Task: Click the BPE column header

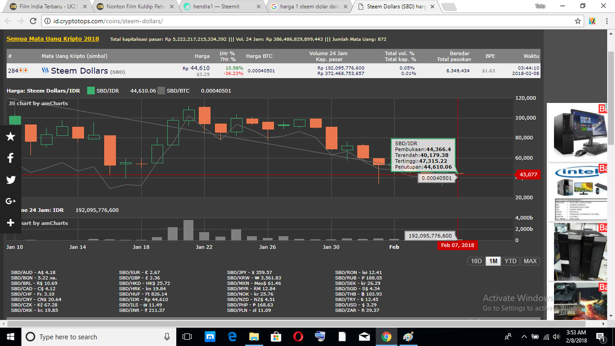Action: [490, 56]
